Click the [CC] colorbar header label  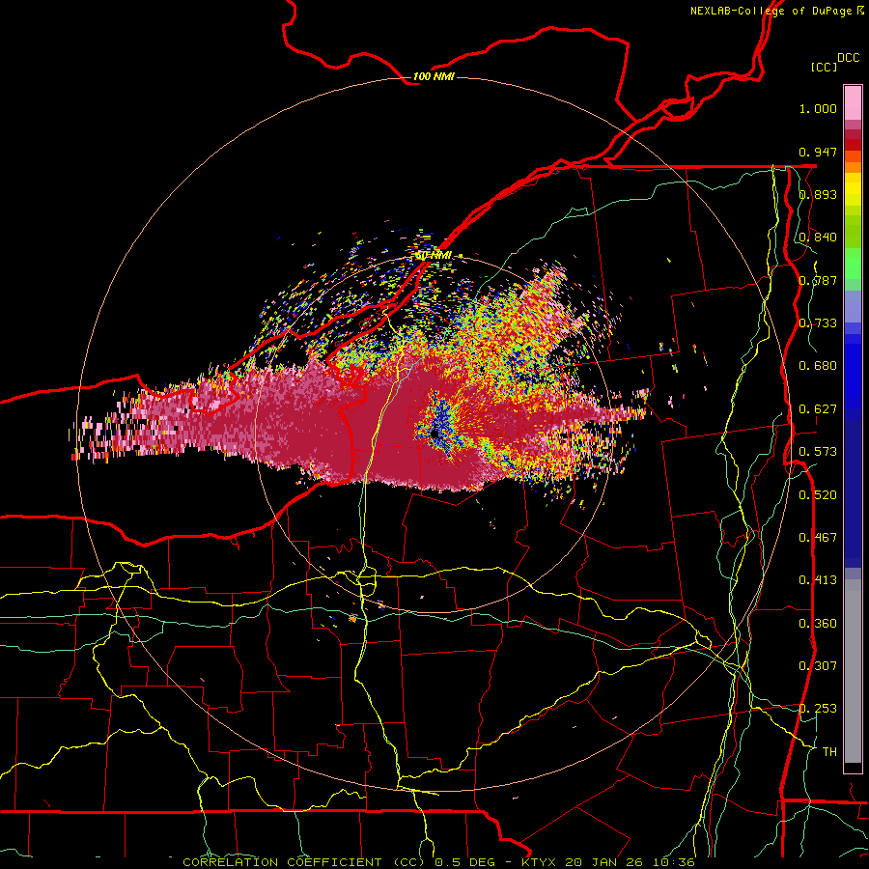pyautogui.click(x=824, y=67)
